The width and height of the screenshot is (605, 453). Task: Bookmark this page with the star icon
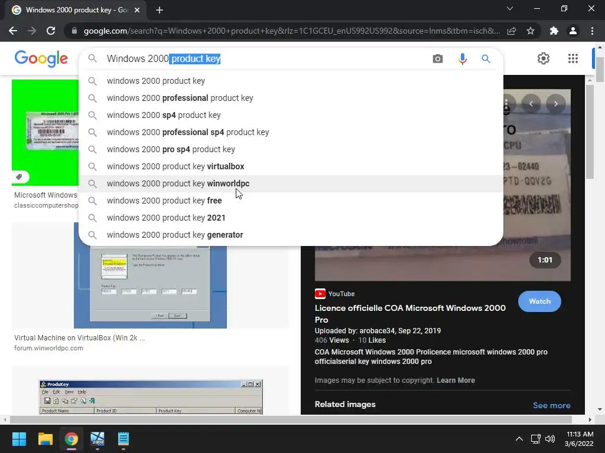point(531,31)
